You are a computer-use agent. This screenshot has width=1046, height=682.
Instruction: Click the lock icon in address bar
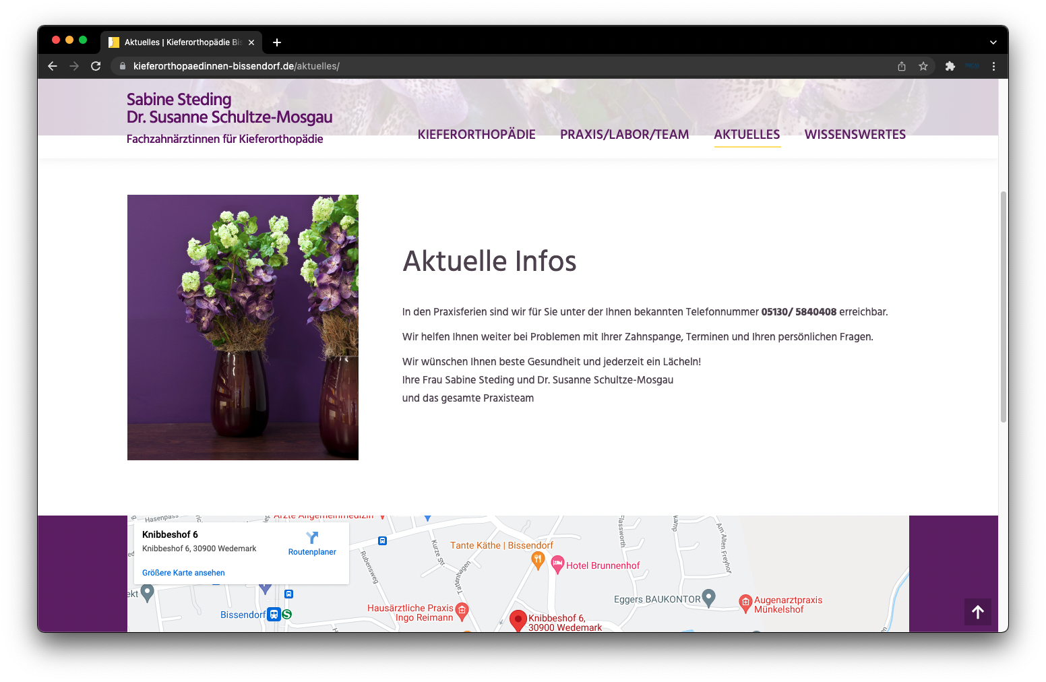(123, 66)
